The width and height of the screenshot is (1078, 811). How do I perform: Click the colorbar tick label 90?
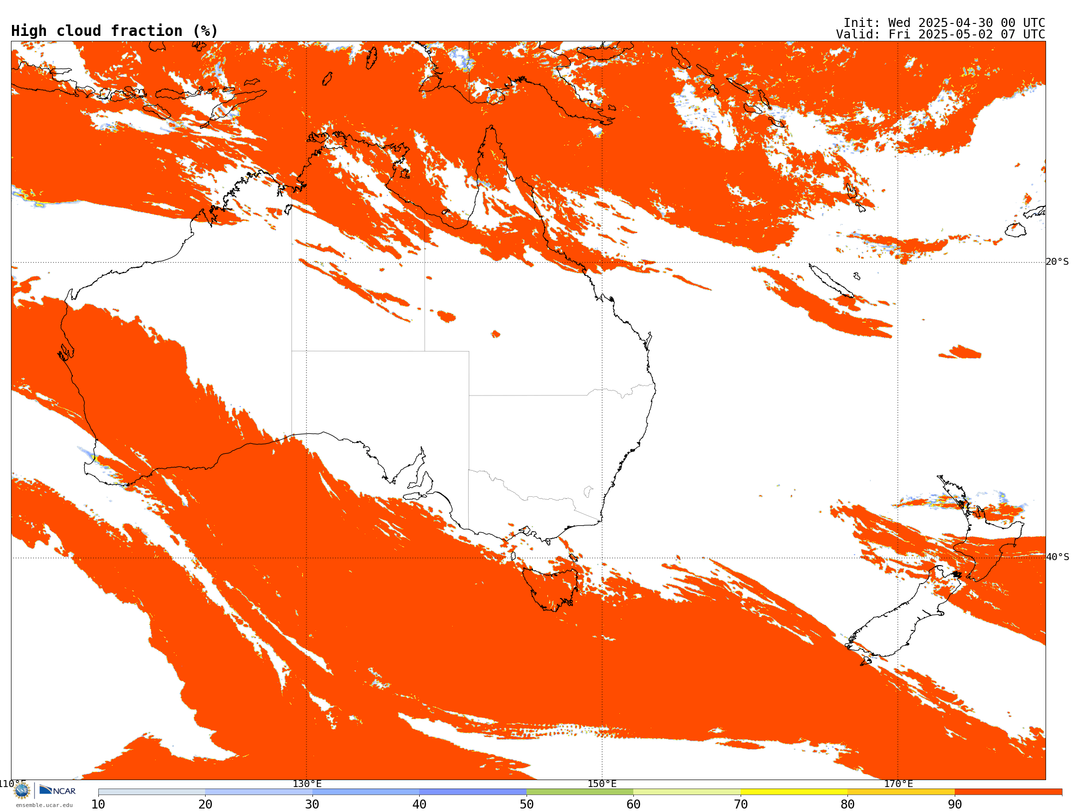tap(955, 805)
